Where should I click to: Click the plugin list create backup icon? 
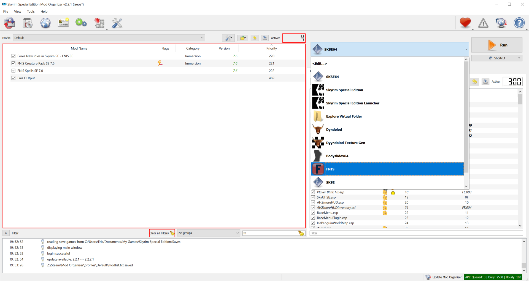pos(485,82)
